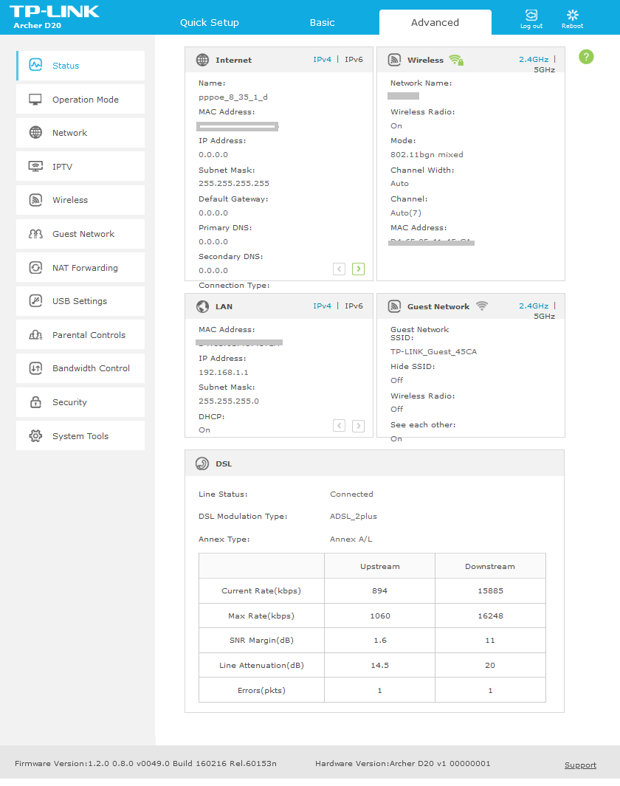Select 5GHz in Guest Network panel
The image size is (620, 786).
point(544,317)
